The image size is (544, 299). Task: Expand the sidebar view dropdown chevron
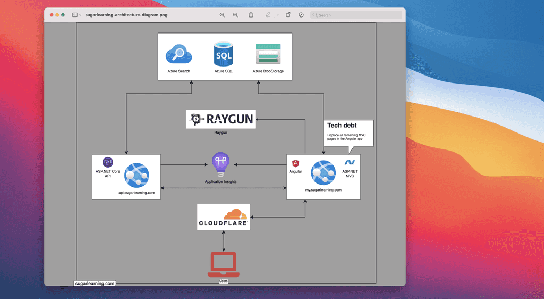point(80,15)
